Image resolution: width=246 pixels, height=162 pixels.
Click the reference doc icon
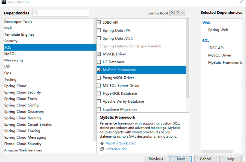(x=102, y=149)
